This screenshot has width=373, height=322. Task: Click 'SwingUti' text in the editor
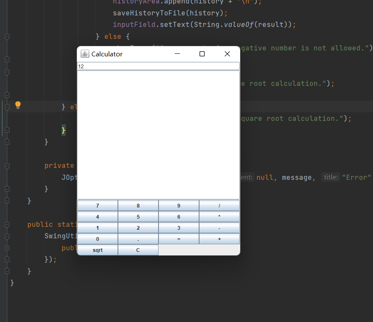coord(61,236)
